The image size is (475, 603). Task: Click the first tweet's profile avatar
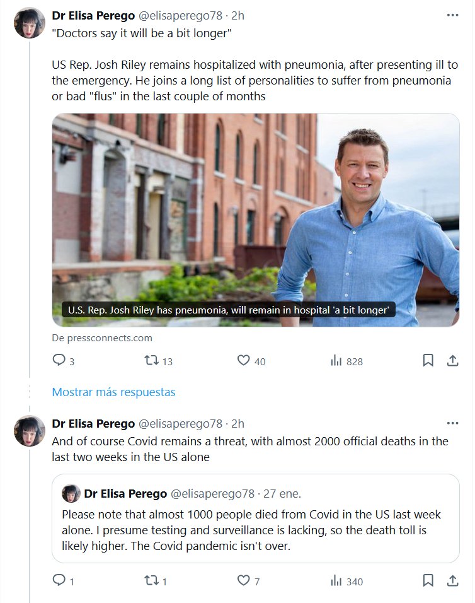click(30, 23)
